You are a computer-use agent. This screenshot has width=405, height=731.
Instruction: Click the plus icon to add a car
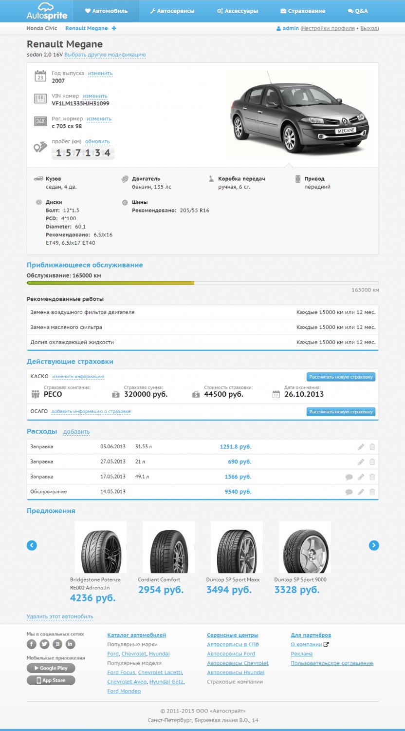pos(114,29)
